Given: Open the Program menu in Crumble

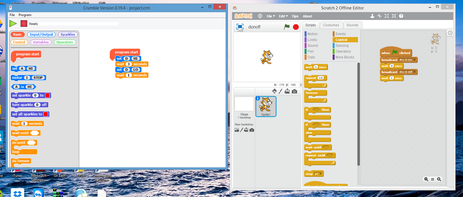Looking at the screenshot, I should (25, 15).
